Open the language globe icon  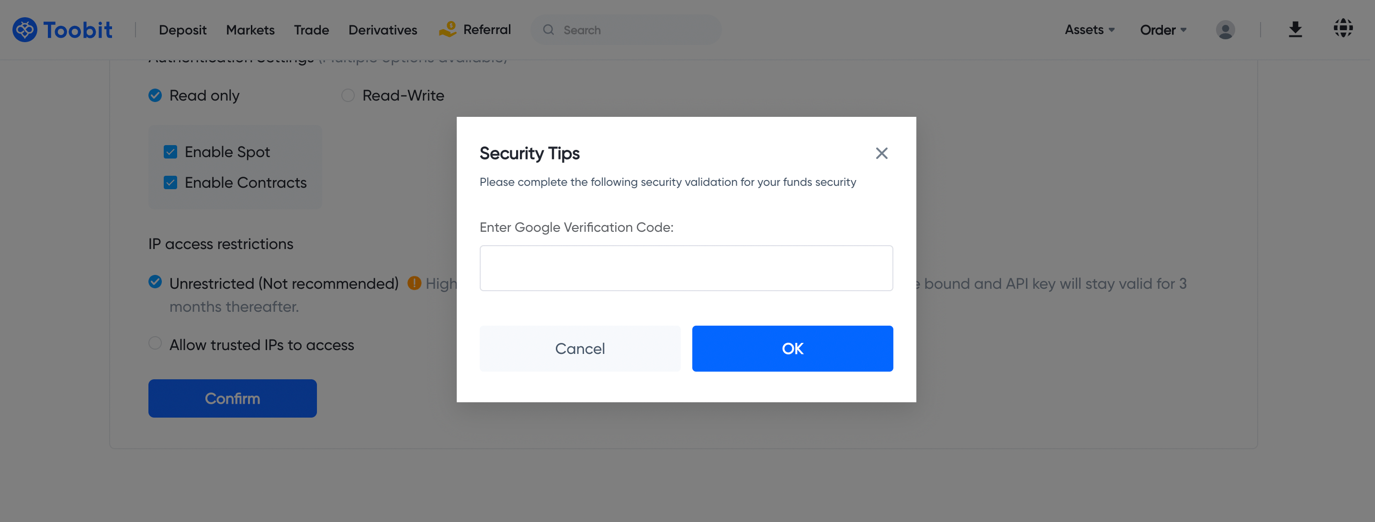(x=1343, y=28)
